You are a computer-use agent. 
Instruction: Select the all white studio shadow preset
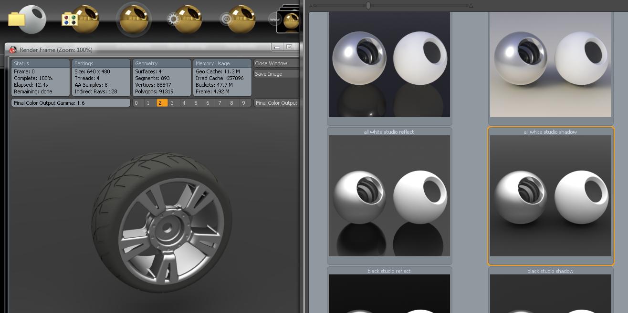(551, 196)
